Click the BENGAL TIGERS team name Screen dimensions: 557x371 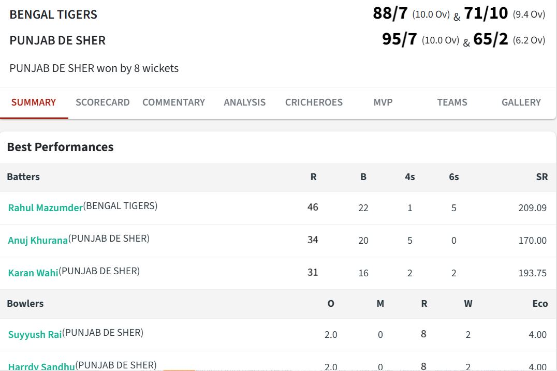(53, 14)
